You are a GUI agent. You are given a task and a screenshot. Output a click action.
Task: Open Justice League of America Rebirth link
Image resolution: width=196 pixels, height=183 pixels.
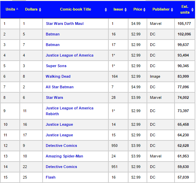click(x=70, y=111)
